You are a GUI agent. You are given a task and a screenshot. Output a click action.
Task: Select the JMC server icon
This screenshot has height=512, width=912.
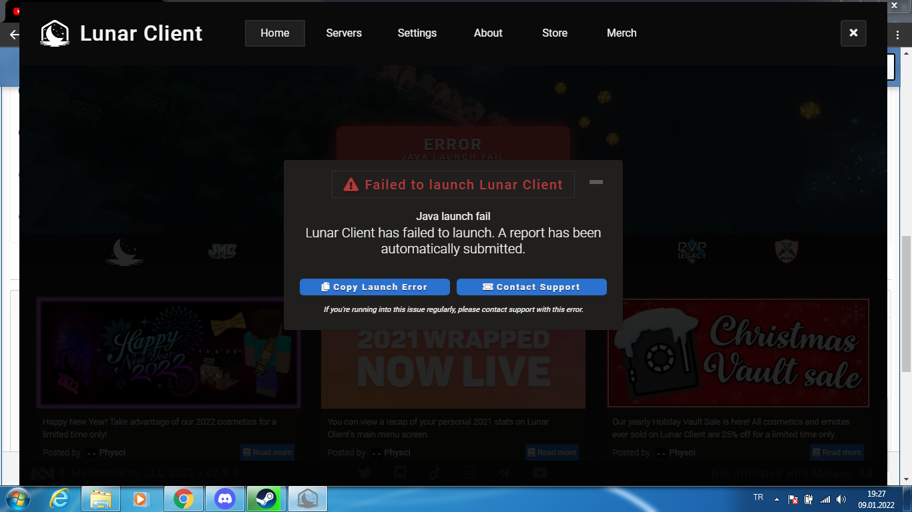222,251
